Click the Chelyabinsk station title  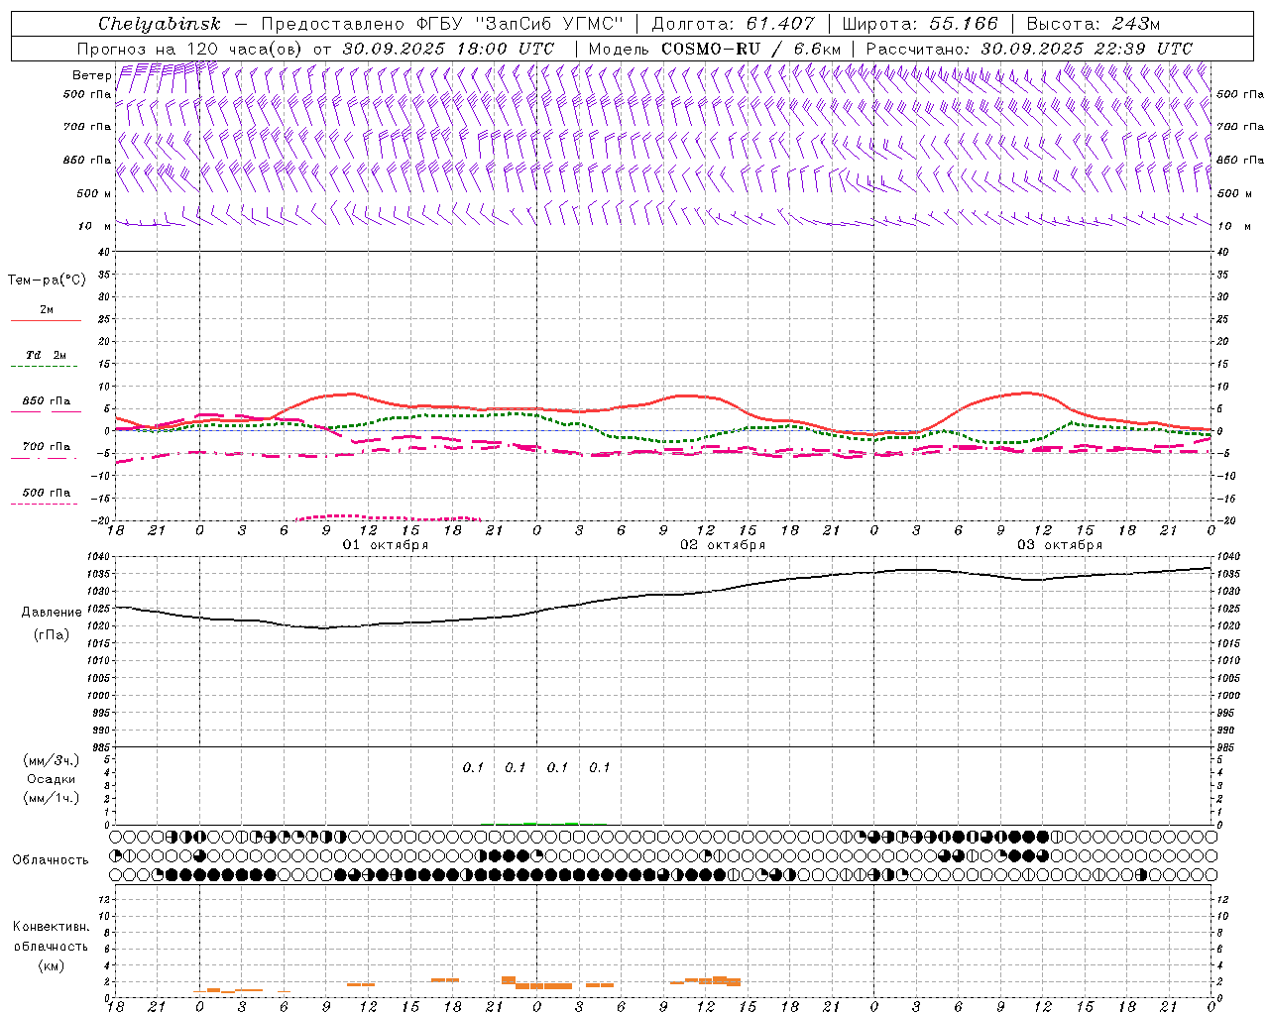tap(160, 24)
